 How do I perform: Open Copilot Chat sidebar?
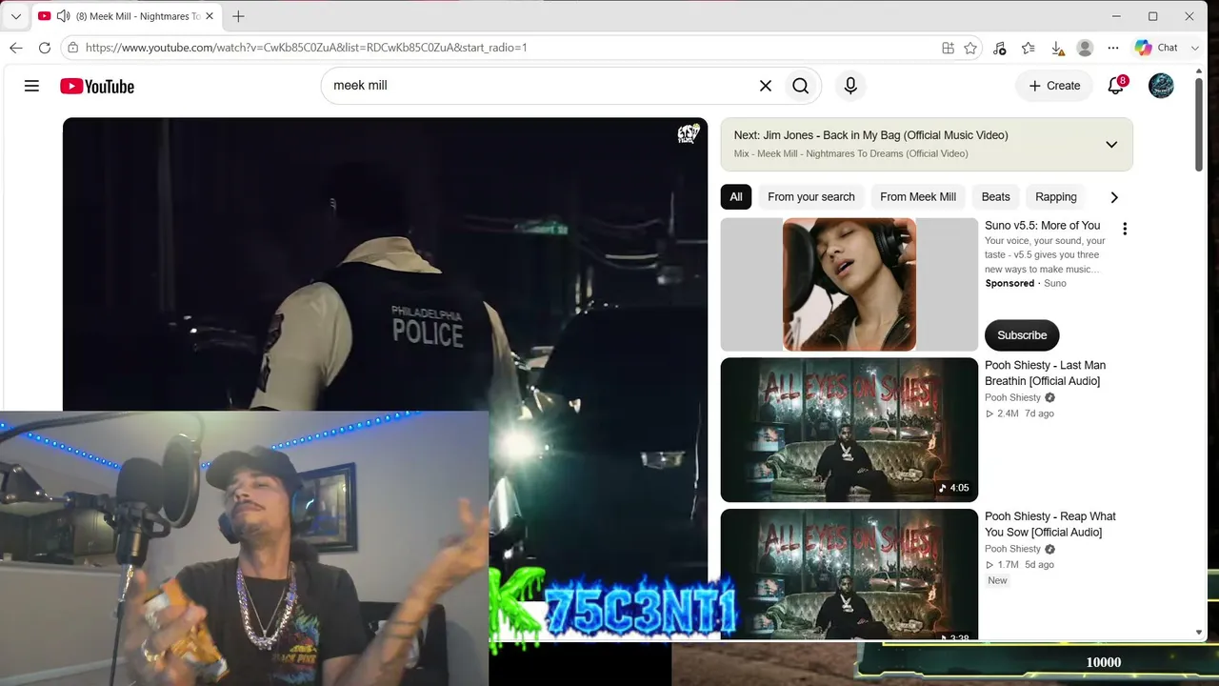coord(1156,48)
